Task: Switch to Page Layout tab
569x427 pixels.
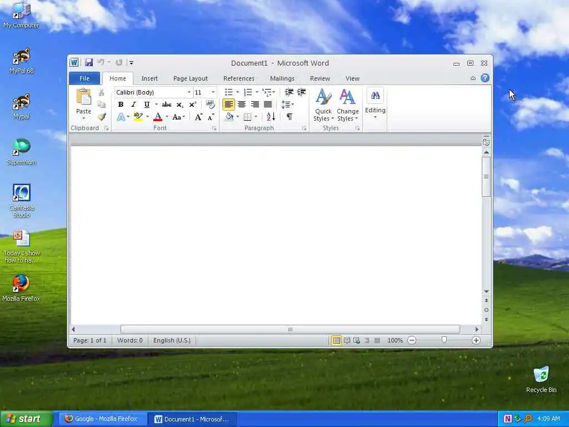Action: (x=191, y=78)
